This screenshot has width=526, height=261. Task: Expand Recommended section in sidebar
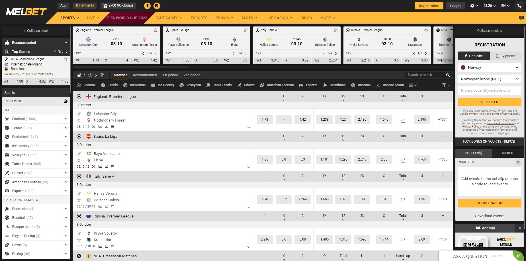tap(66, 42)
